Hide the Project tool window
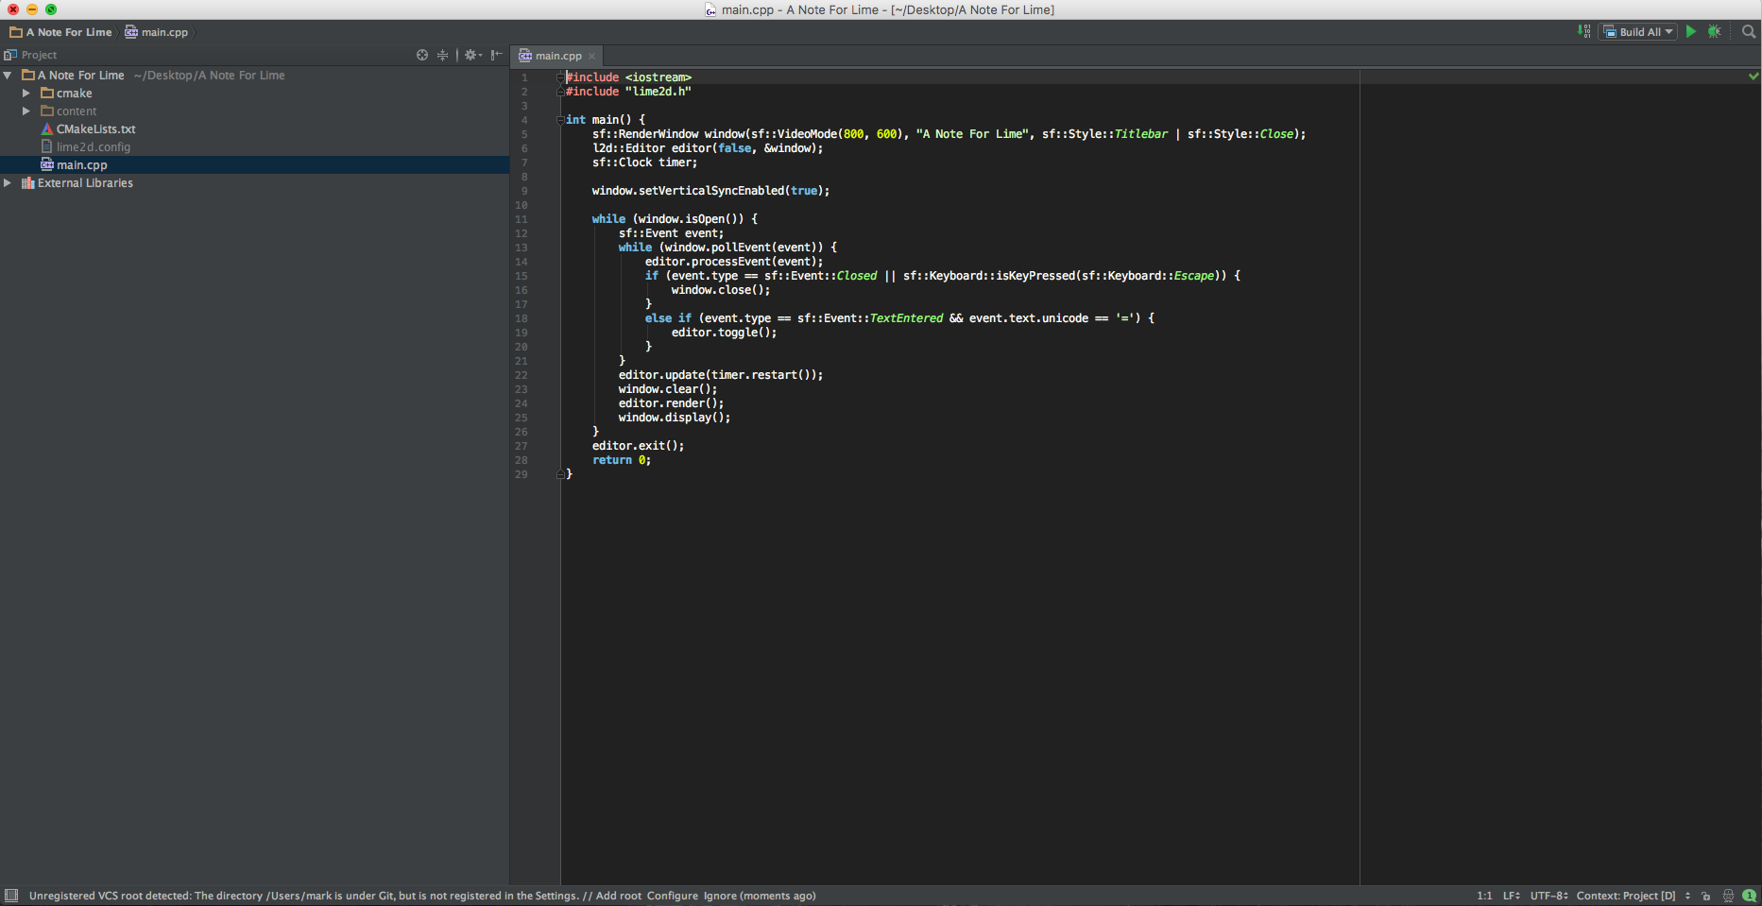The image size is (1762, 906). [x=497, y=55]
